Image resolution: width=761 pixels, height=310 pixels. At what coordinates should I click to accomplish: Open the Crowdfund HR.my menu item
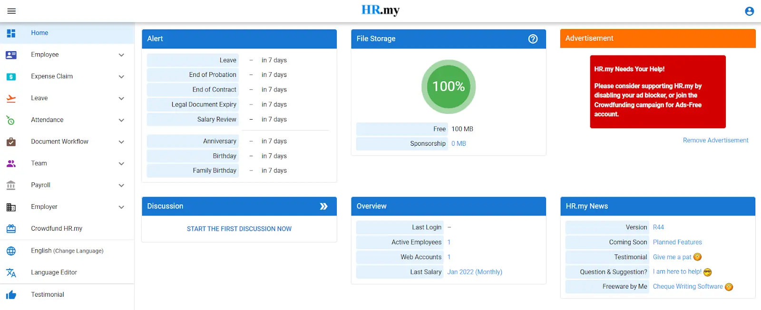[57, 228]
